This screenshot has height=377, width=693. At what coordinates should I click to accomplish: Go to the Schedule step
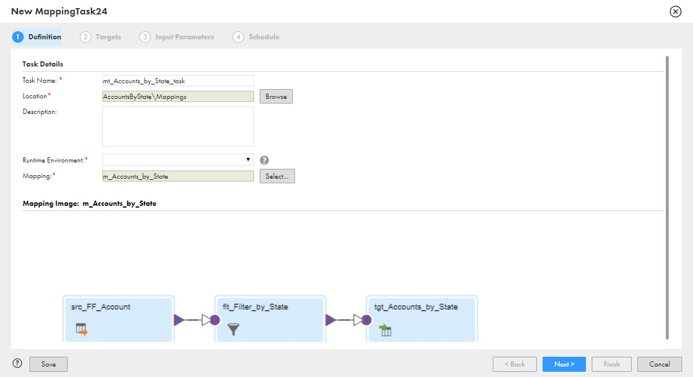tap(256, 37)
